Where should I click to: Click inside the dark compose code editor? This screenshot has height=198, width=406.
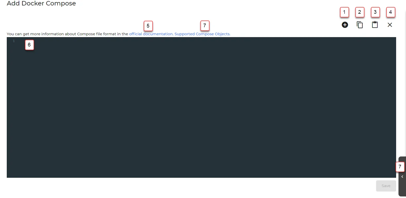coord(201,107)
